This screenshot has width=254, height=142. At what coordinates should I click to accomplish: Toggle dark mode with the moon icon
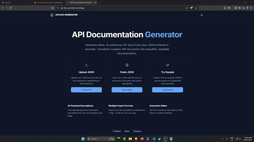coord(202,15)
